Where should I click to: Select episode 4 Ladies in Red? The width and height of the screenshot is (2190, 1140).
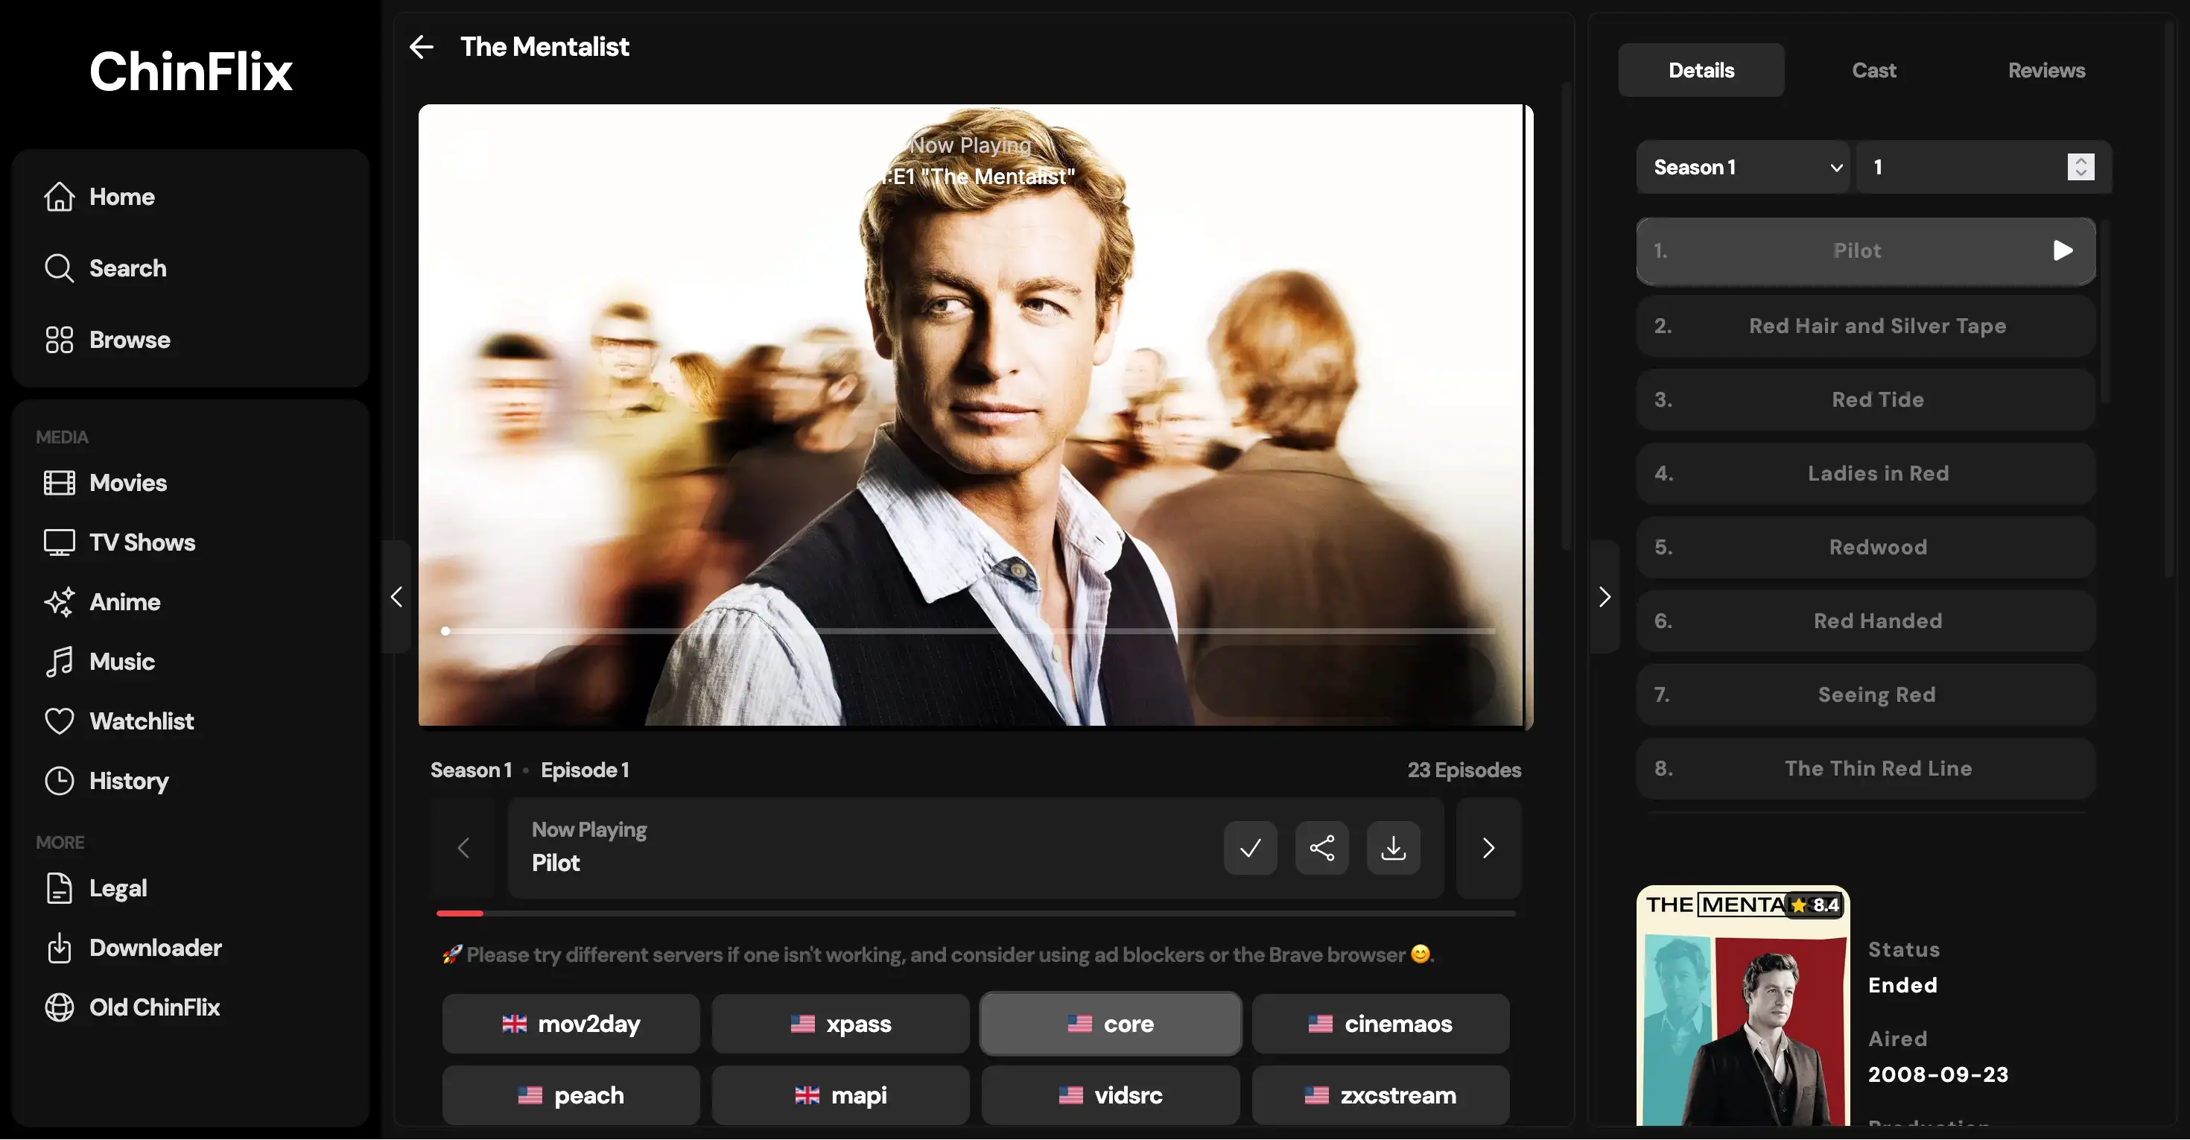1865,474
